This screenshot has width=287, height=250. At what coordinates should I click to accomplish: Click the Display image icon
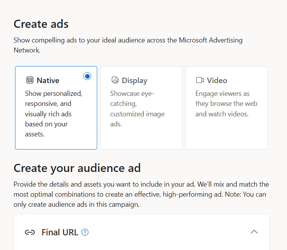click(x=115, y=80)
